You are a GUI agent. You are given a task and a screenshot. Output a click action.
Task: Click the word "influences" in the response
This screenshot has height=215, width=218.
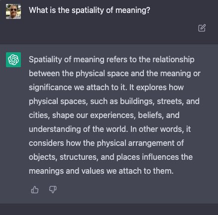[x=160, y=157]
